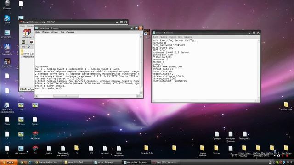The width and height of the screenshot is (294, 165).
Task: Open Файл menu in server Notepad window
Action: (x=155, y=37)
